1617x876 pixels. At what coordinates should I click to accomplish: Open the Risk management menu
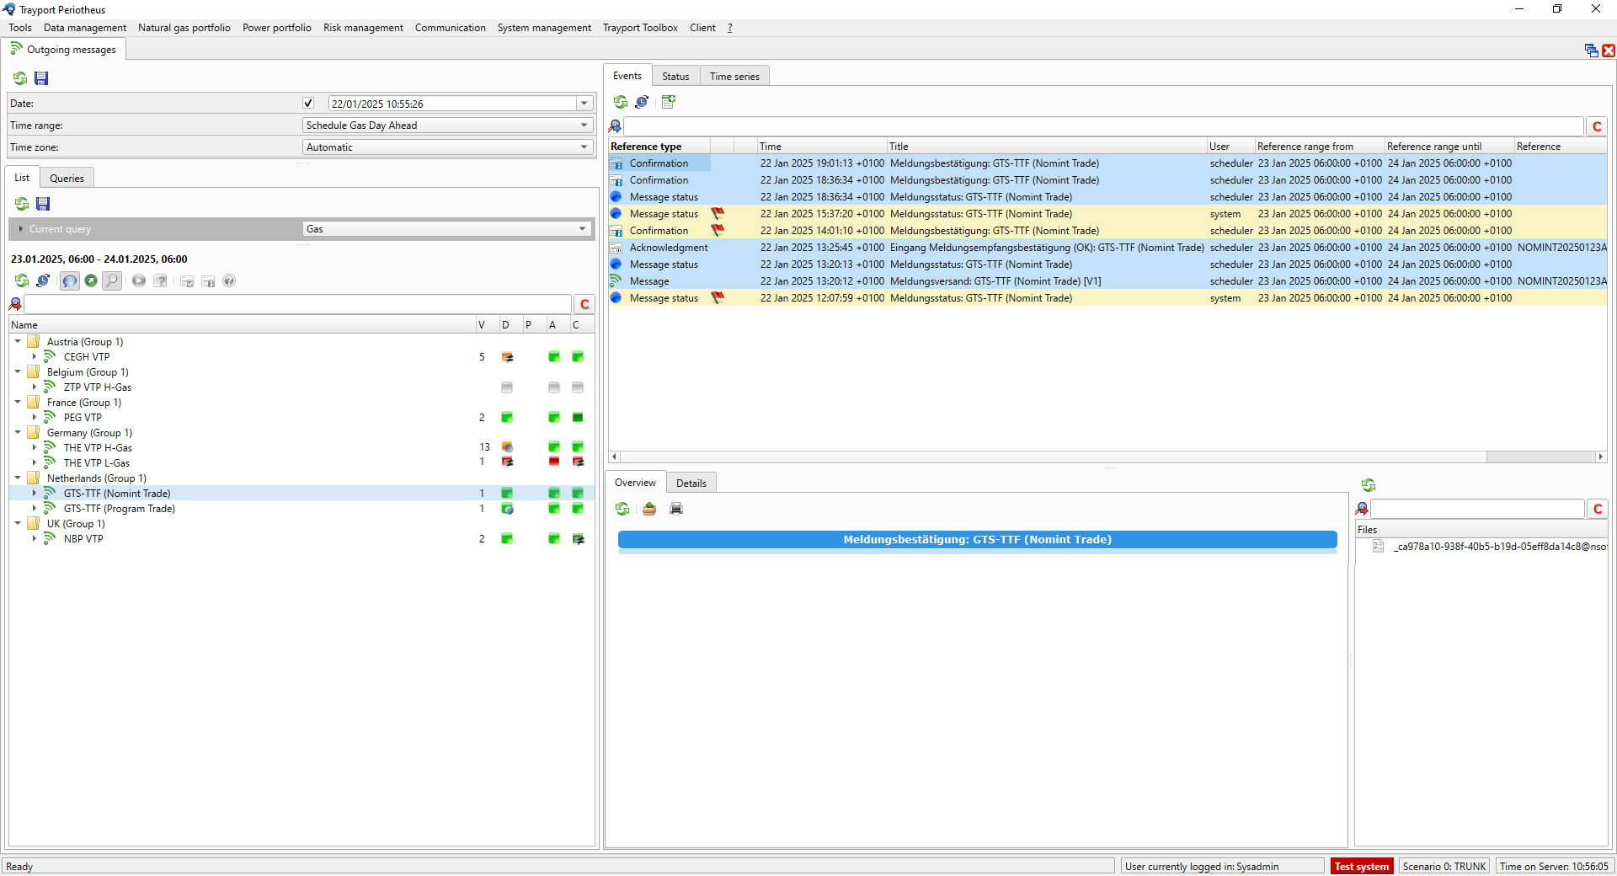tap(363, 28)
